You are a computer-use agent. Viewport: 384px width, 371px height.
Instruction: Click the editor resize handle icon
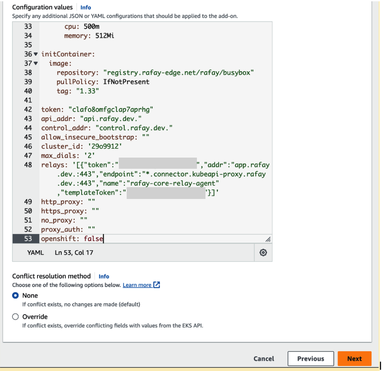pyautogui.click(x=268, y=239)
